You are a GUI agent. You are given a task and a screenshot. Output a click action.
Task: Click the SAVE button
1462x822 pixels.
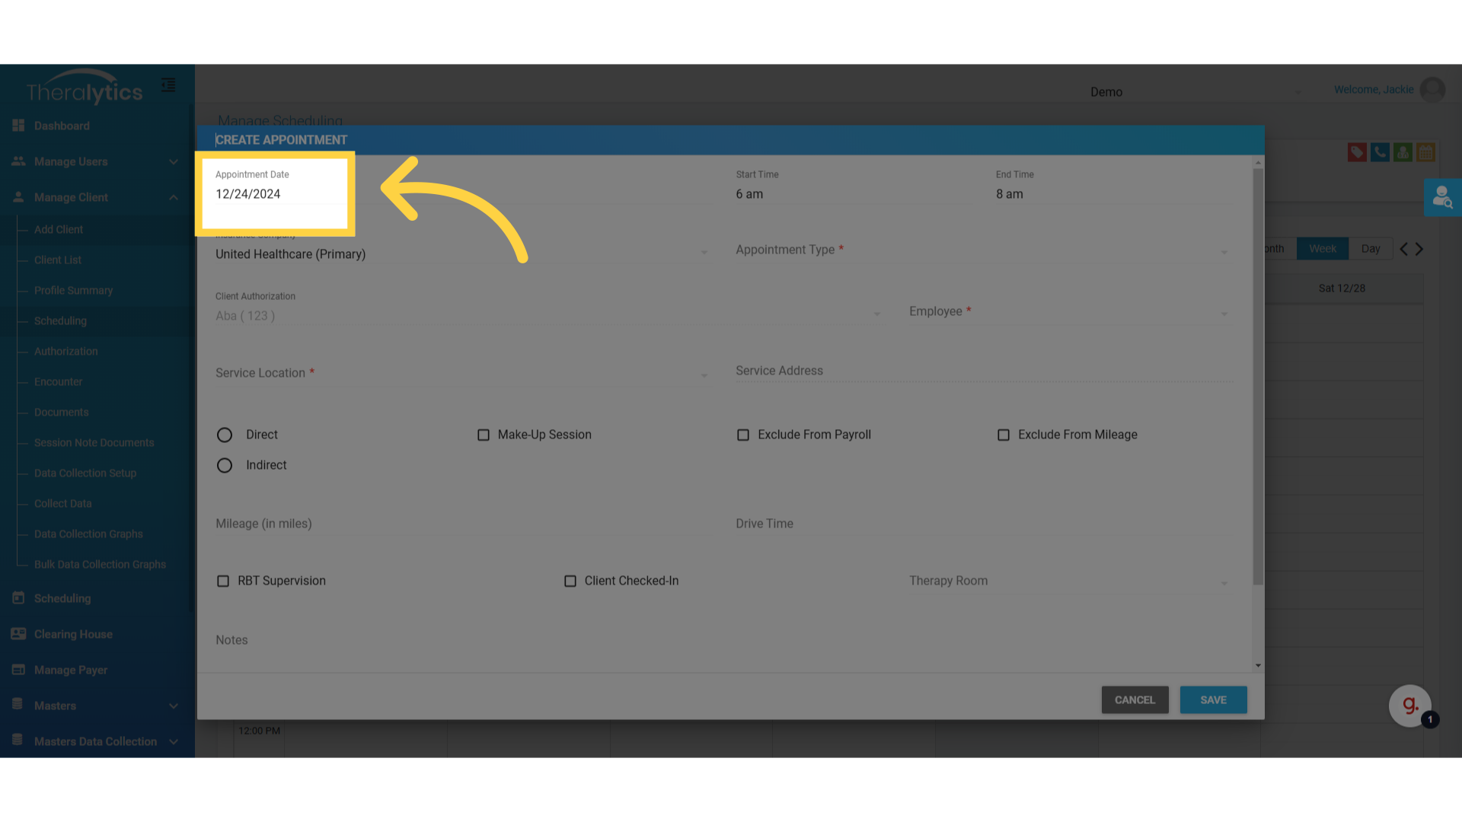[1213, 699]
